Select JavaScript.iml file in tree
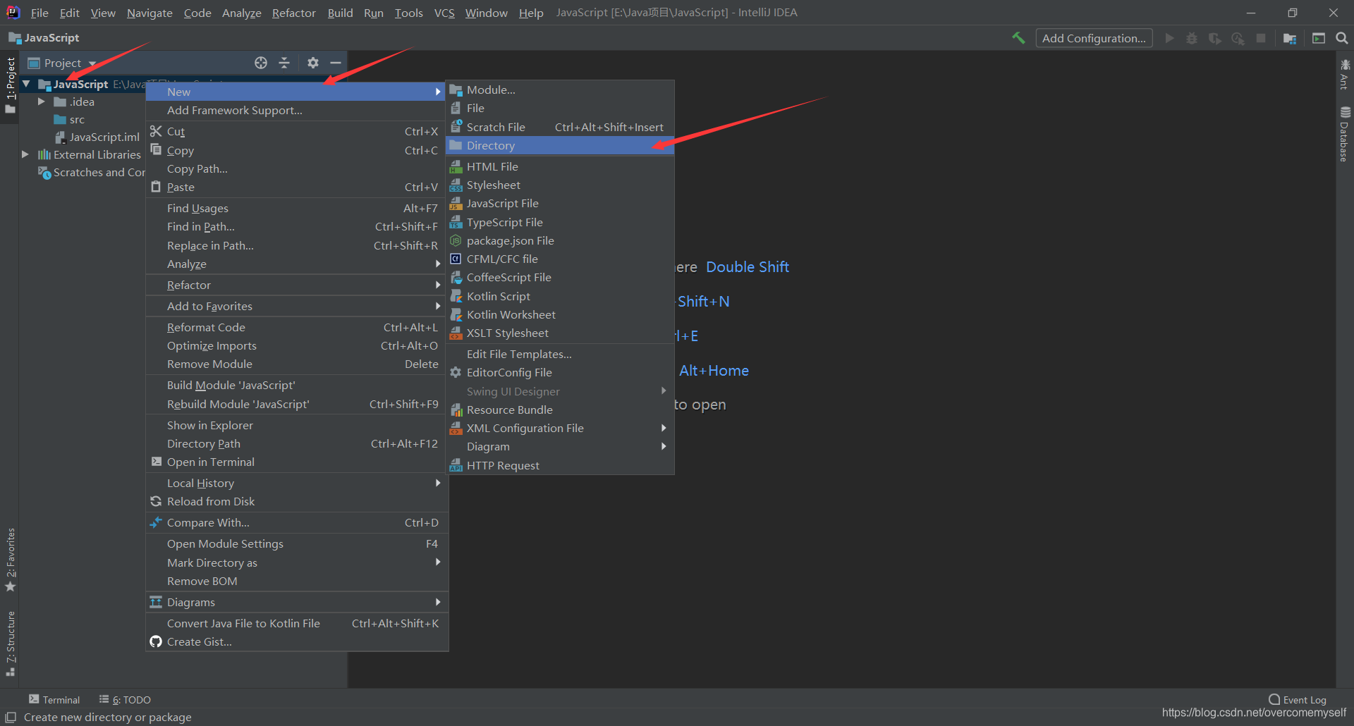Screen dimensions: 1354x726 pyautogui.click(x=98, y=137)
